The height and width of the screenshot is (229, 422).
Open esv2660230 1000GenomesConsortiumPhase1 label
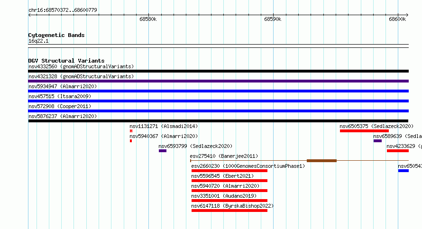coord(248,166)
